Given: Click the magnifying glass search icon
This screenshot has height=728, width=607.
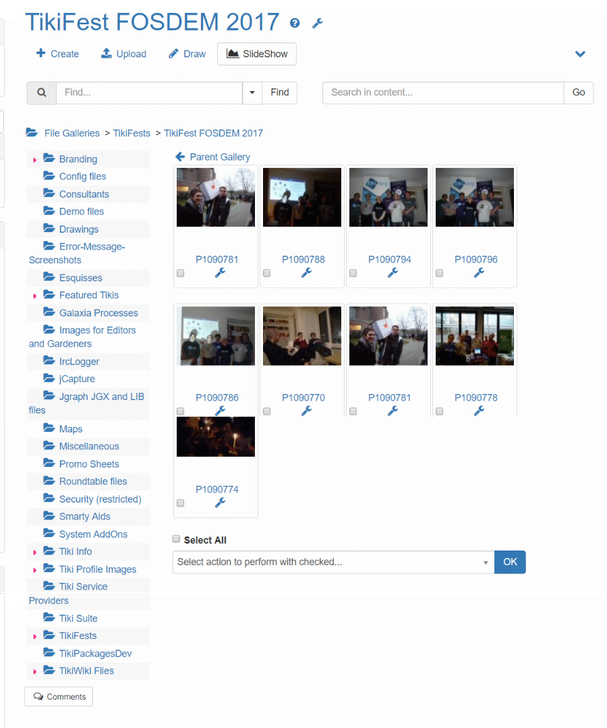Looking at the screenshot, I should click(41, 92).
